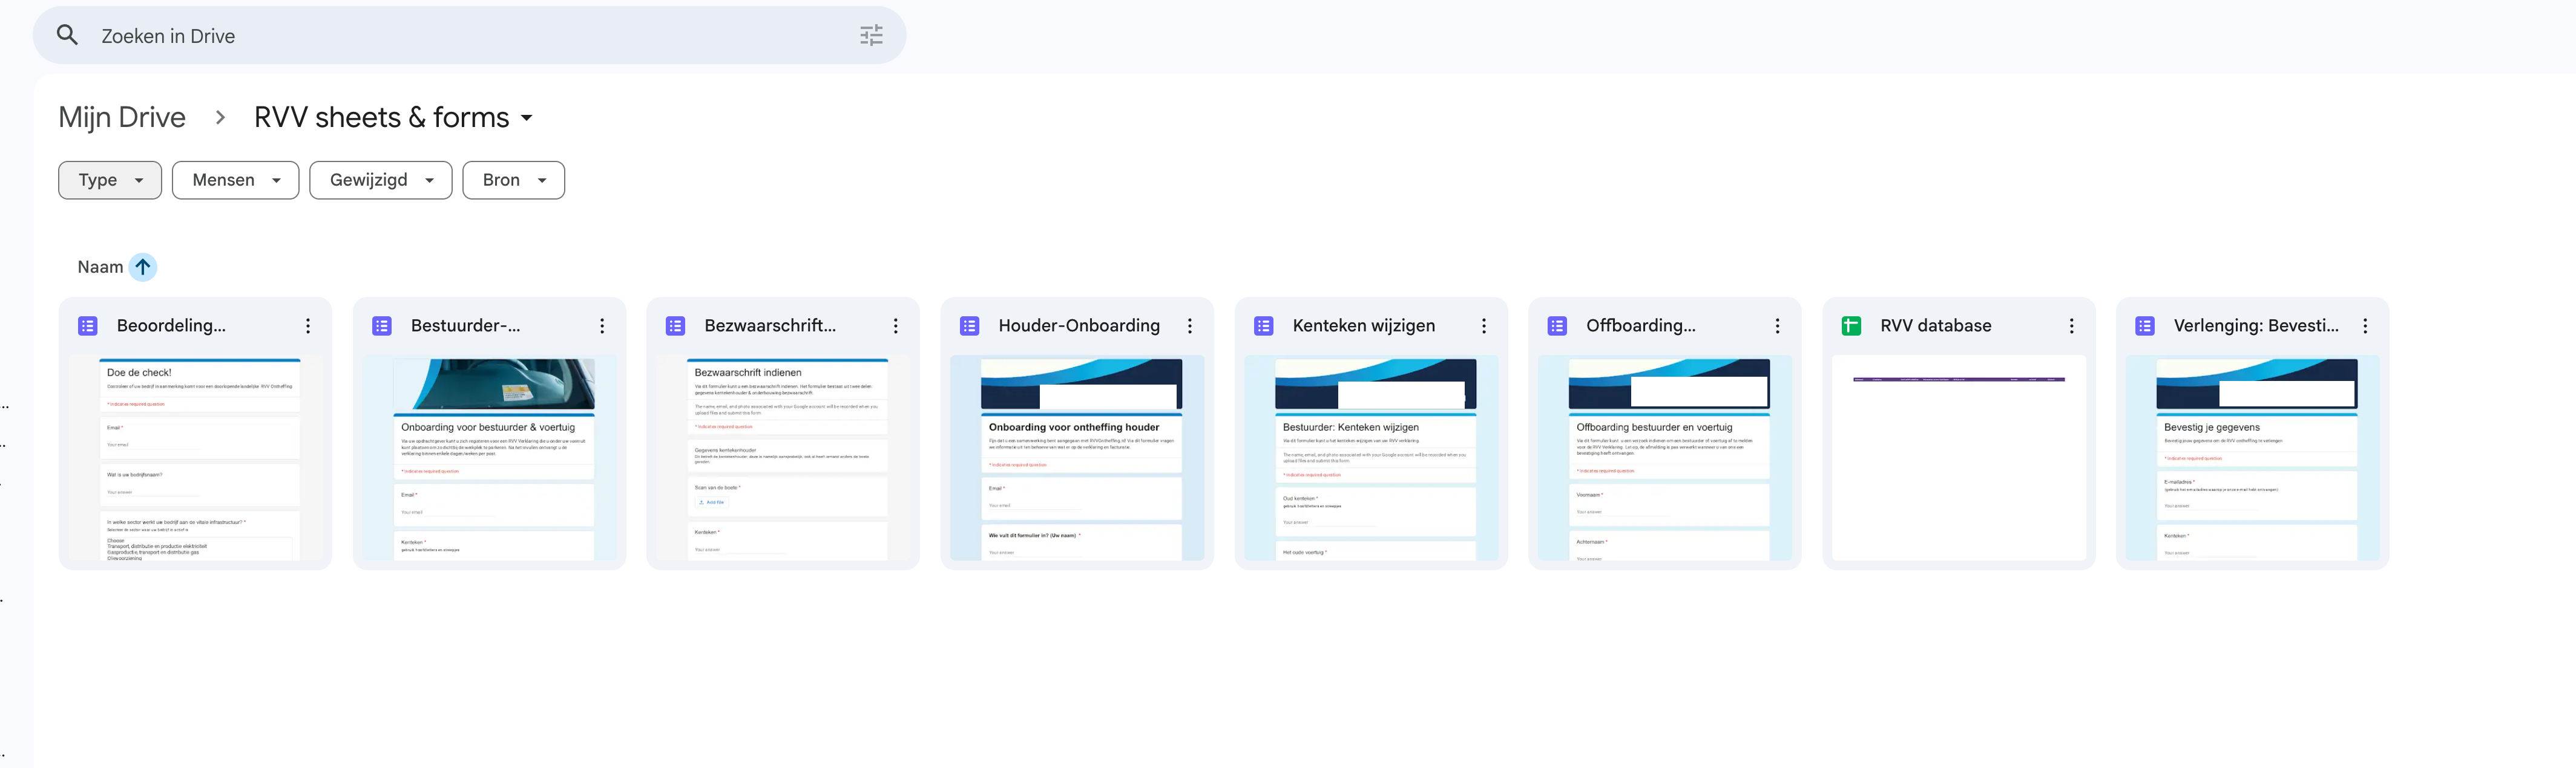Open more actions for Bezwaarschrift file

point(896,327)
